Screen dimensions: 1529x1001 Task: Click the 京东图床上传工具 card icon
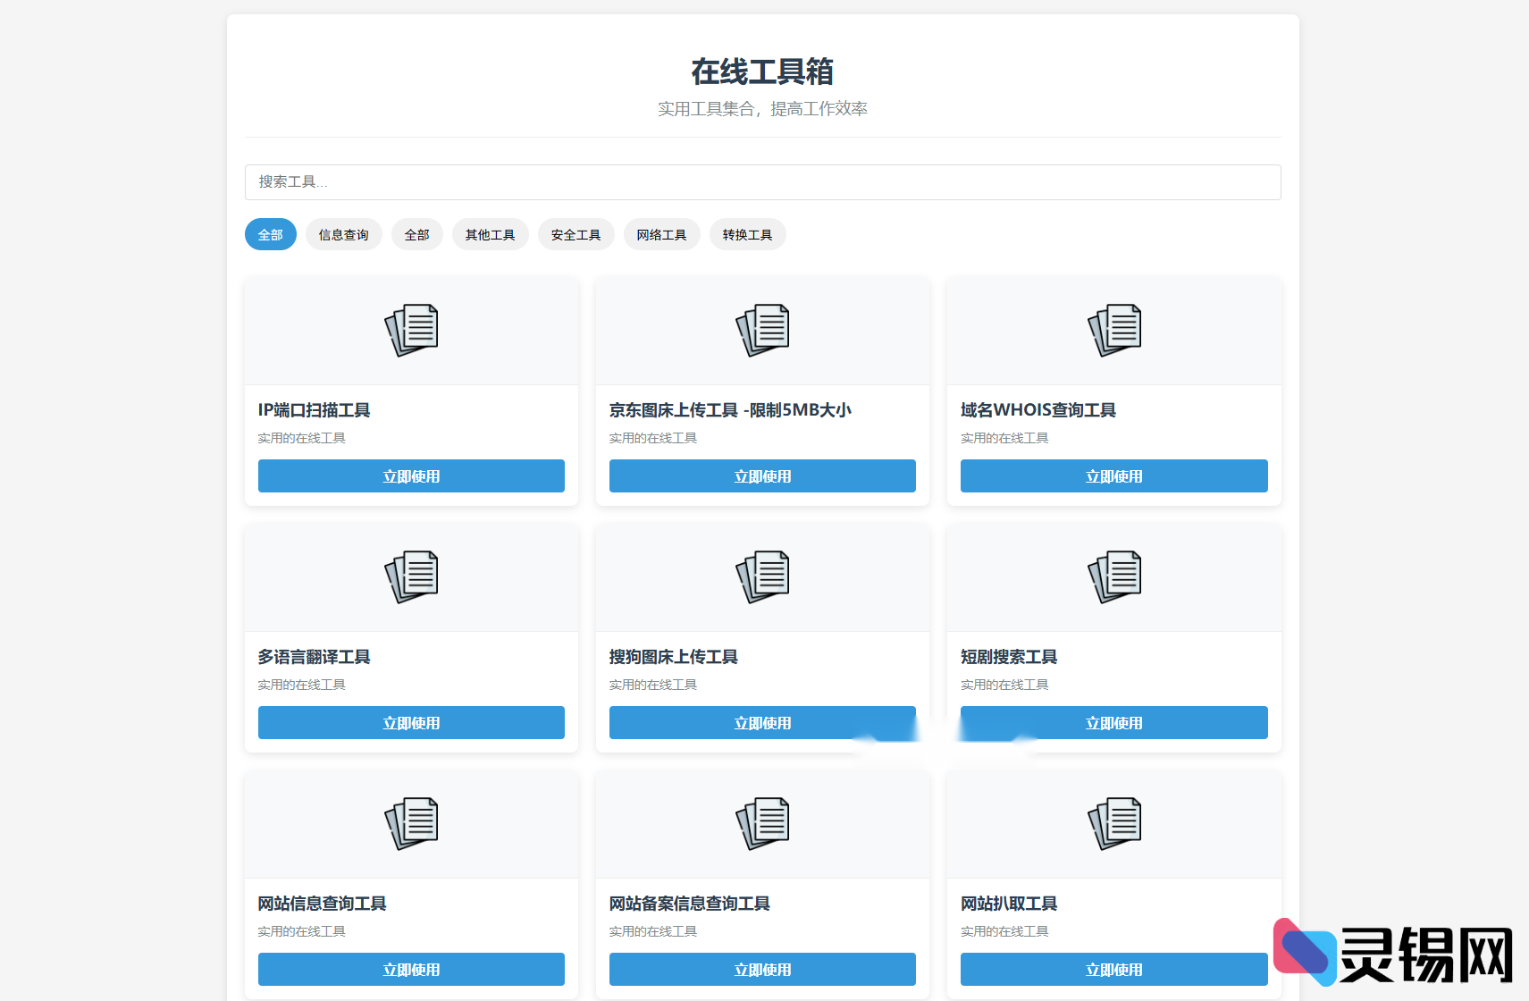pyautogui.click(x=761, y=329)
